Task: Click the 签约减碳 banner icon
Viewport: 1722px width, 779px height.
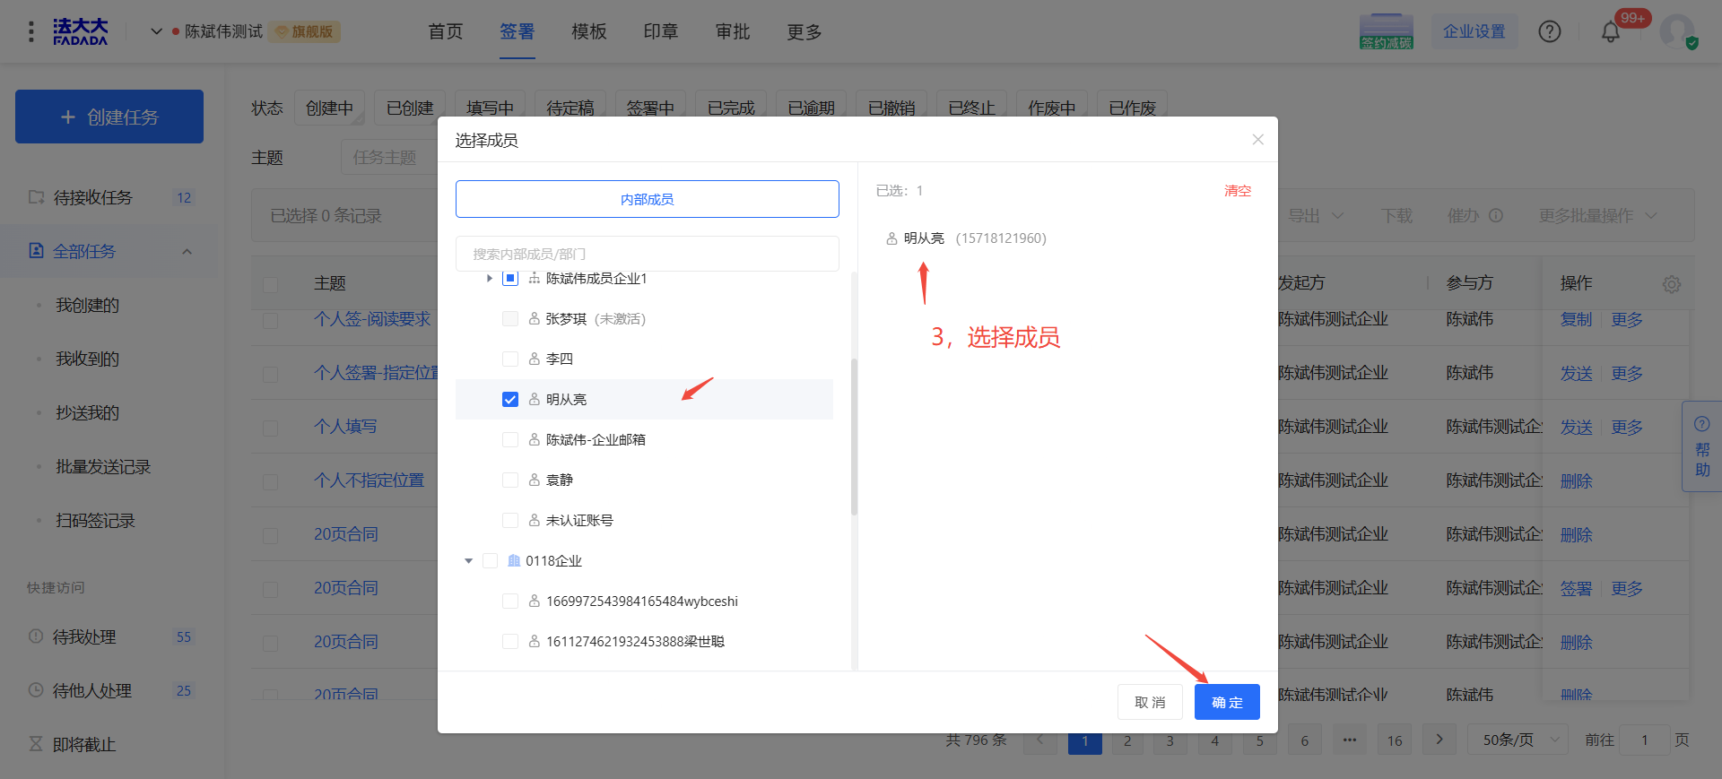Action: point(1386,32)
